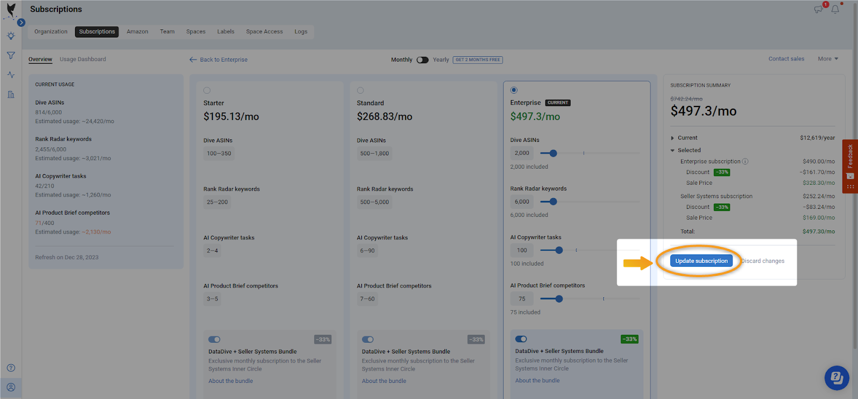Open About the bundle in Starter plan
Screen dimensions: 858x399
231,381
